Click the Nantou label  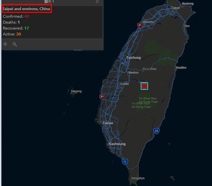pyautogui.click(x=133, y=72)
